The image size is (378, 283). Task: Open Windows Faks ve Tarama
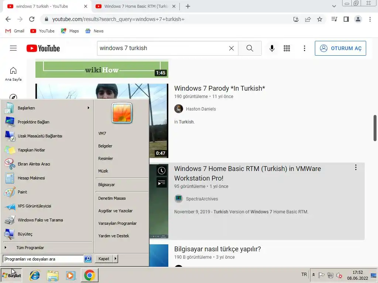pyautogui.click(x=48, y=220)
